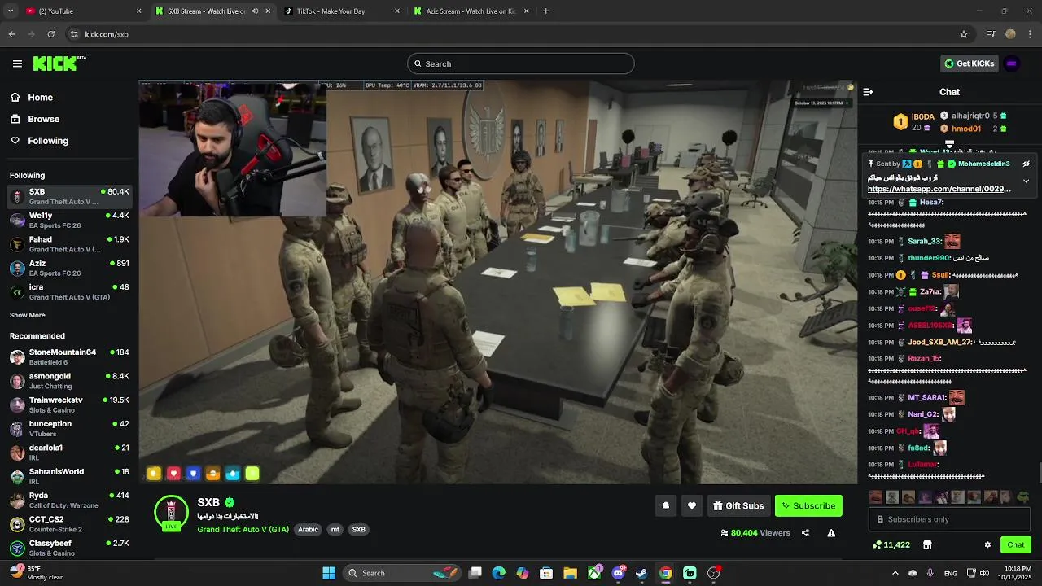Open We11y channel in the sidebar

[x=69, y=220]
